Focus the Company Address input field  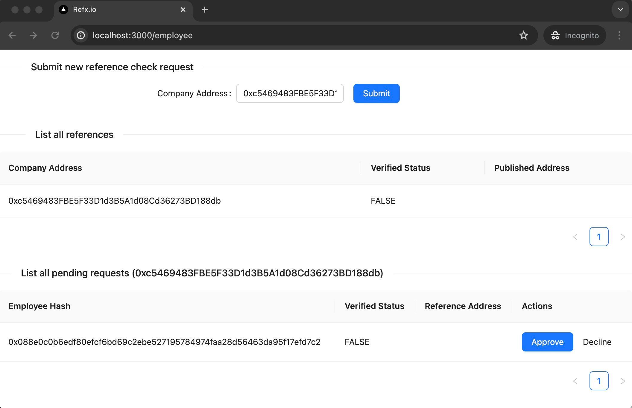click(290, 93)
